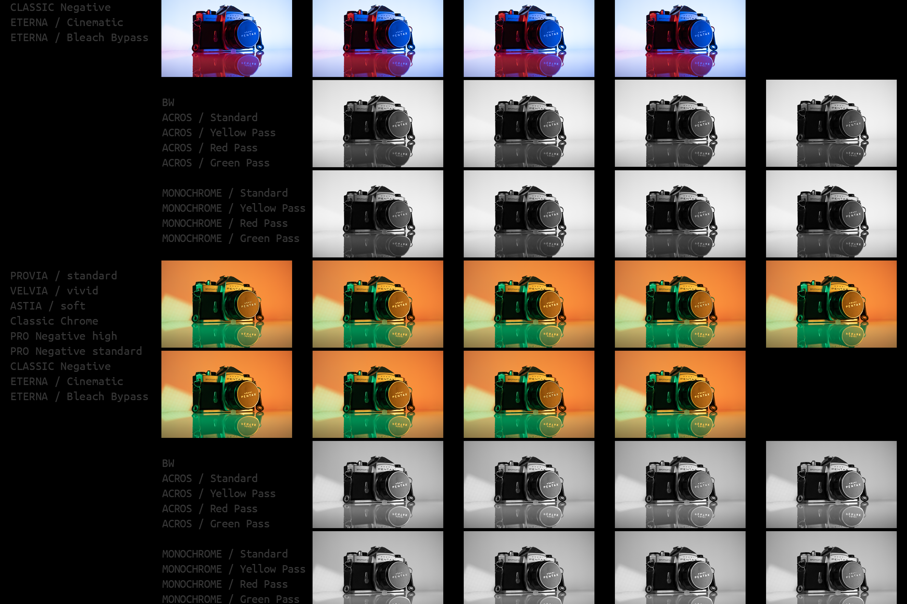Select fourth orange thumbnail in the five-image row
Viewport: 907px width, 604px height.
680,304
